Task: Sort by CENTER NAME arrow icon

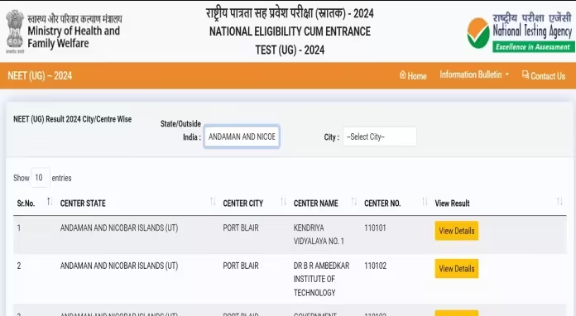Action: tap(353, 202)
